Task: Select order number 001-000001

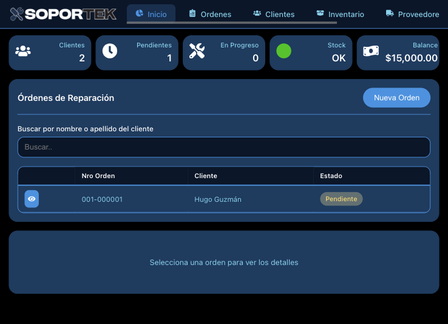Action: click(102, 199)
